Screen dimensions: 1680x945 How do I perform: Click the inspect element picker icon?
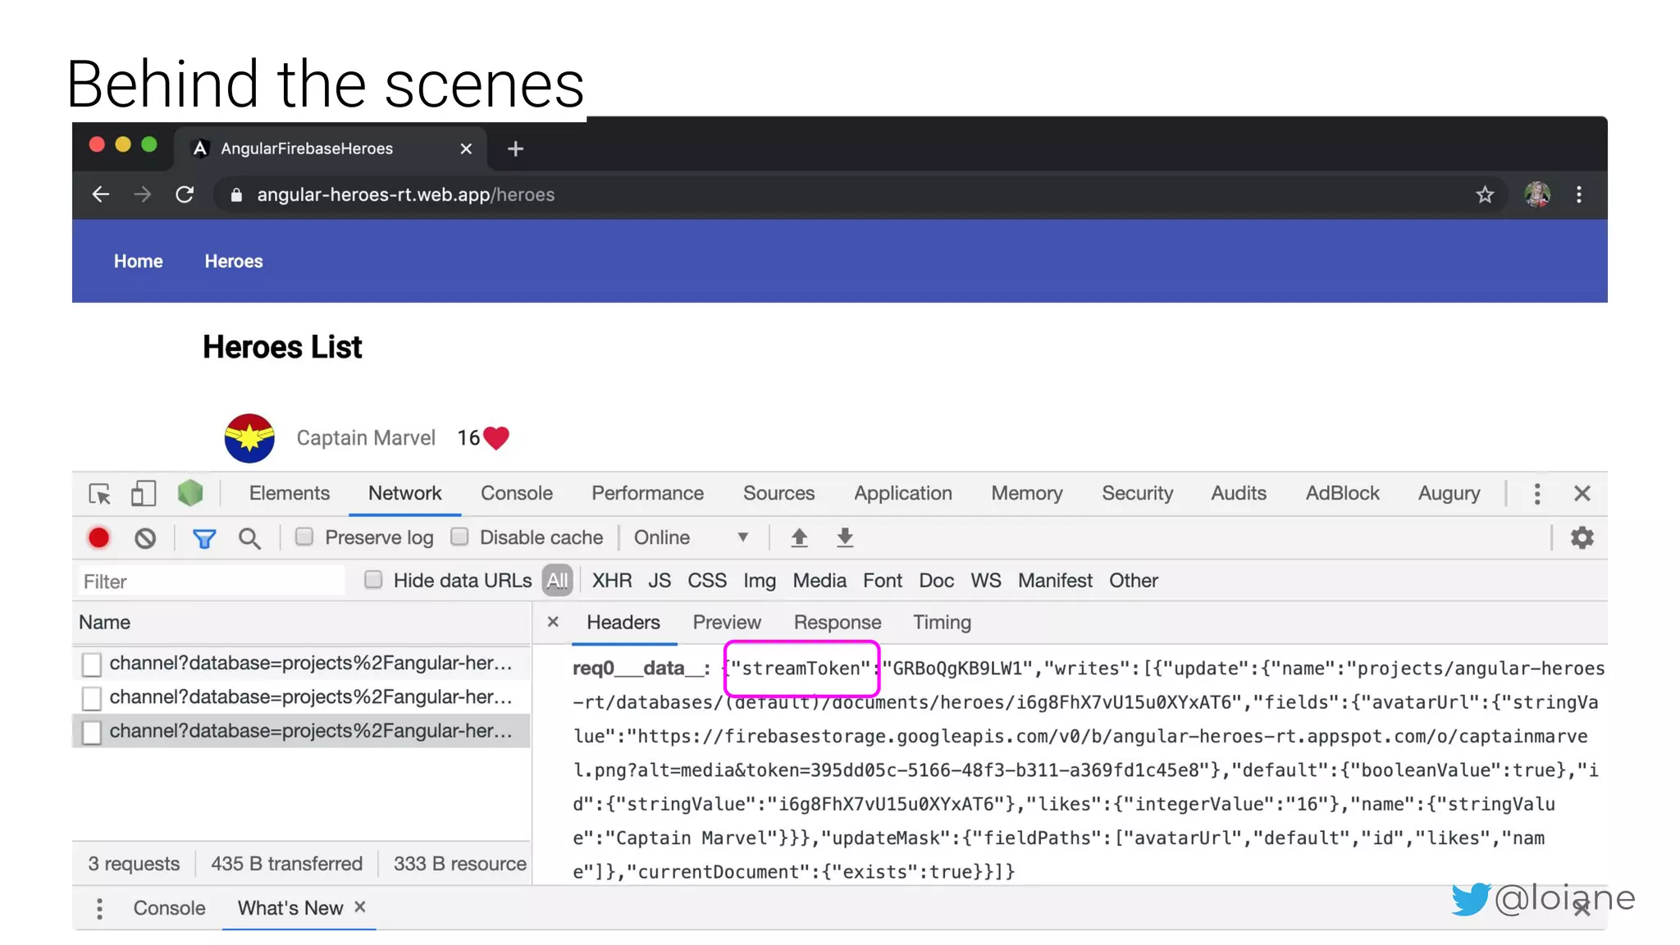(99, 494)
